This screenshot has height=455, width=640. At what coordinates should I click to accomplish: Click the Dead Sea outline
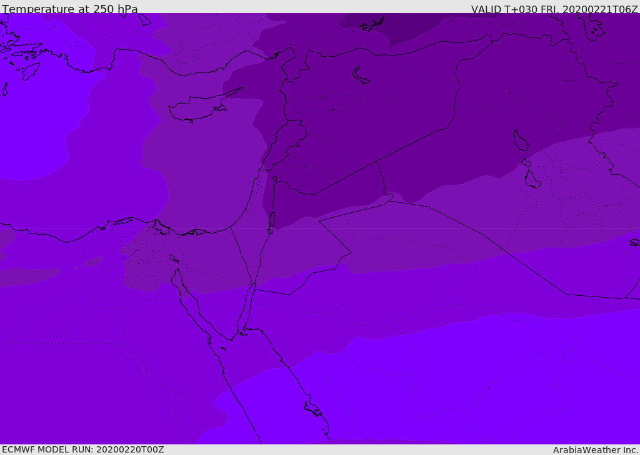[x=271, y=220]
